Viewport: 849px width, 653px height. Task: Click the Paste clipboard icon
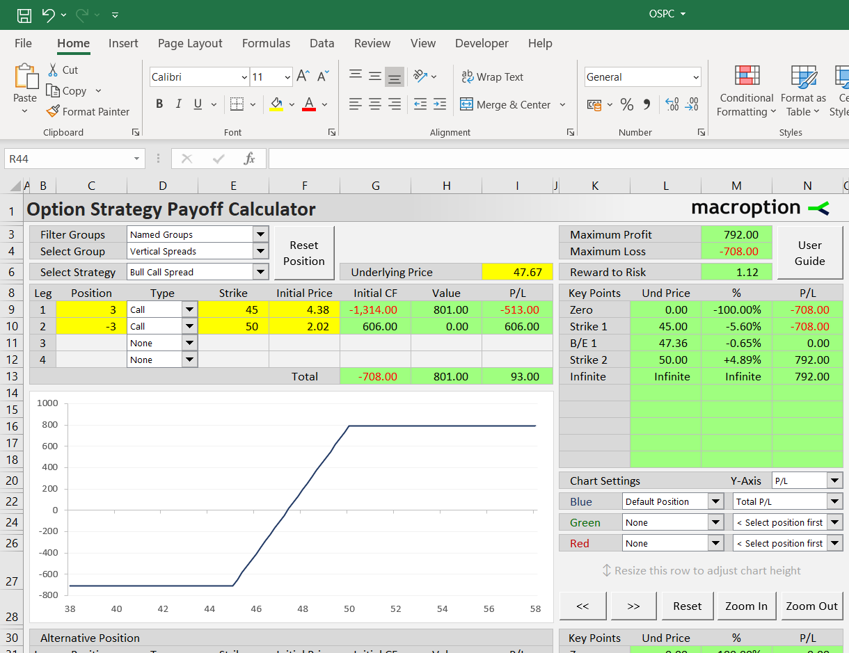[x=26, y=76]
